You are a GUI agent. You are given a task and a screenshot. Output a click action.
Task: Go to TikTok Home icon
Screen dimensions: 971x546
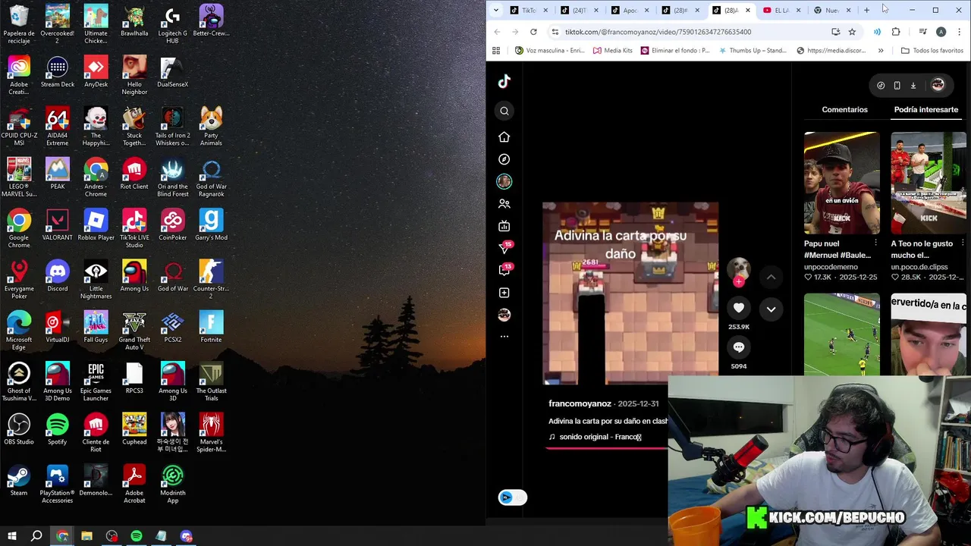coord(504,137)
